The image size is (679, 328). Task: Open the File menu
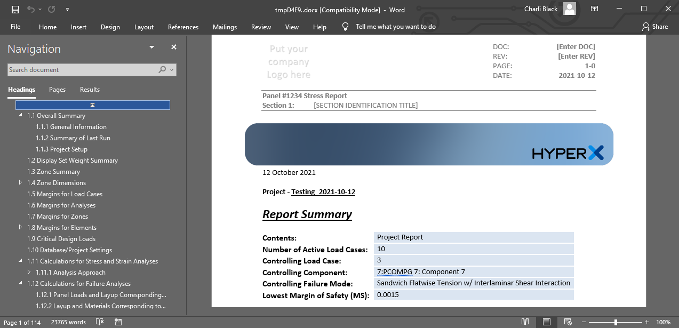pyautogui.click(x=15, y=27)
